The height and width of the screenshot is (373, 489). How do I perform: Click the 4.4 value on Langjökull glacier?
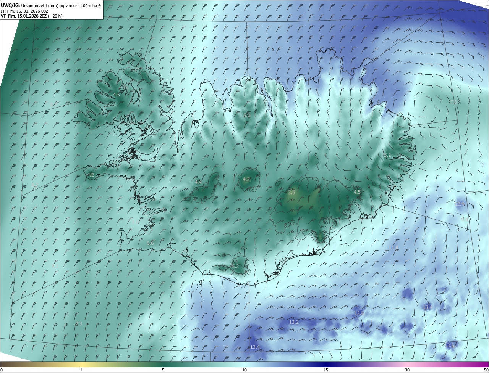(x=198, y=182)
